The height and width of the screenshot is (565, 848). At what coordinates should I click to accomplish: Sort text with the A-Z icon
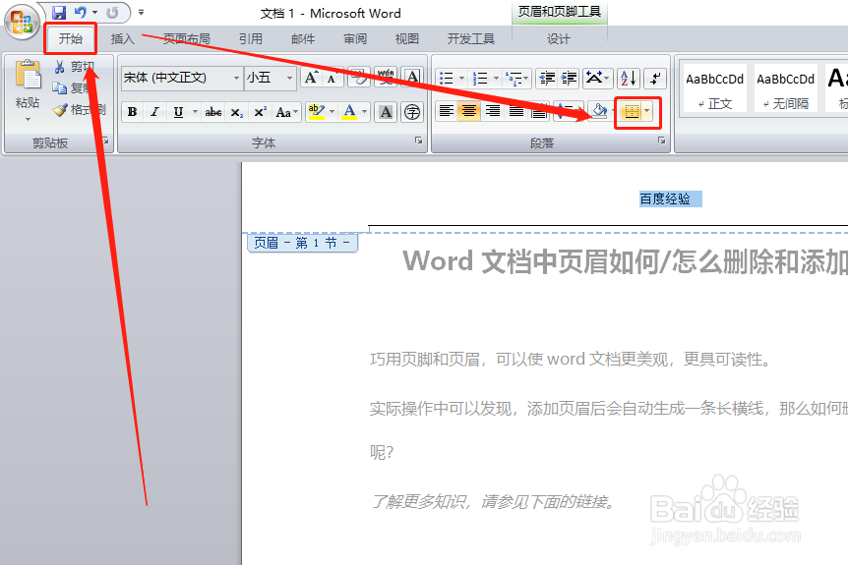click(x=629, y=79)
